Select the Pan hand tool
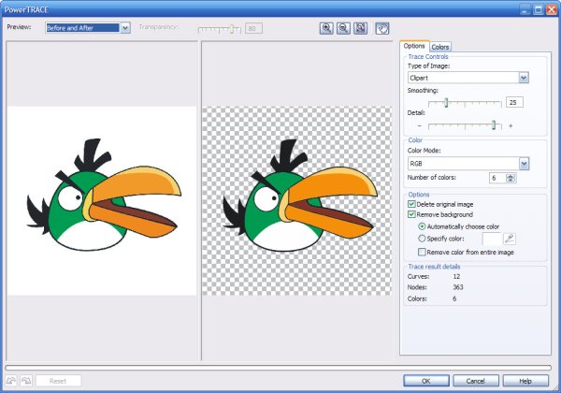 (382, 28)
